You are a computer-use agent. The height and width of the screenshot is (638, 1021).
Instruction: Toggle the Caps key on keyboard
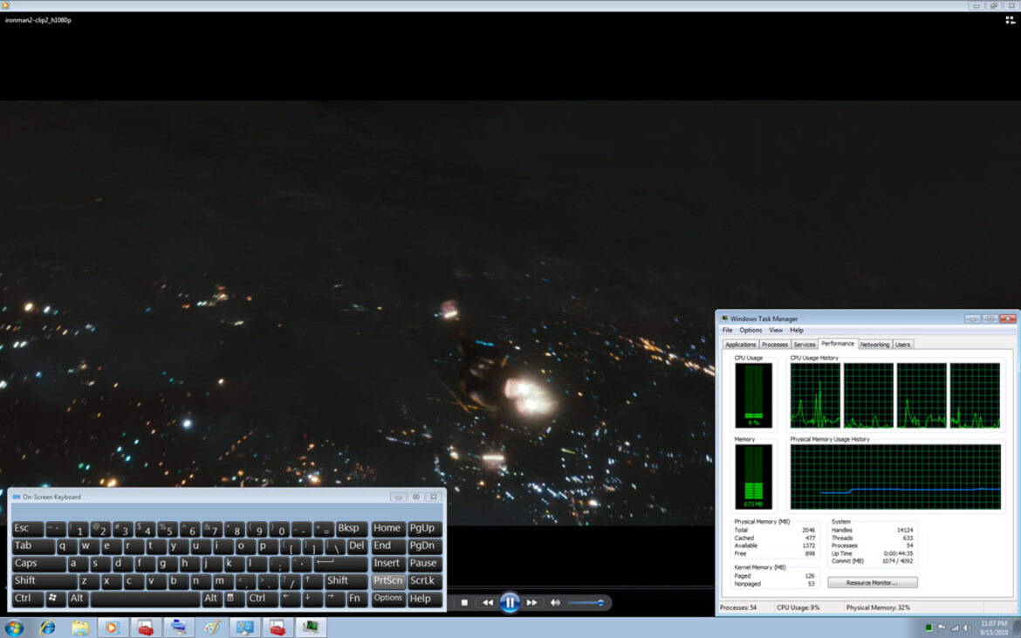[x=38, y=563]
